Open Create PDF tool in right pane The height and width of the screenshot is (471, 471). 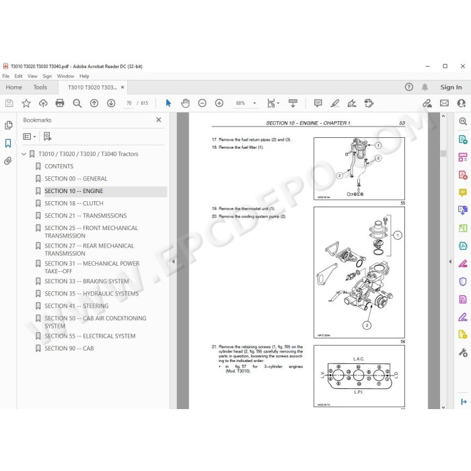(x=463, y=175)
